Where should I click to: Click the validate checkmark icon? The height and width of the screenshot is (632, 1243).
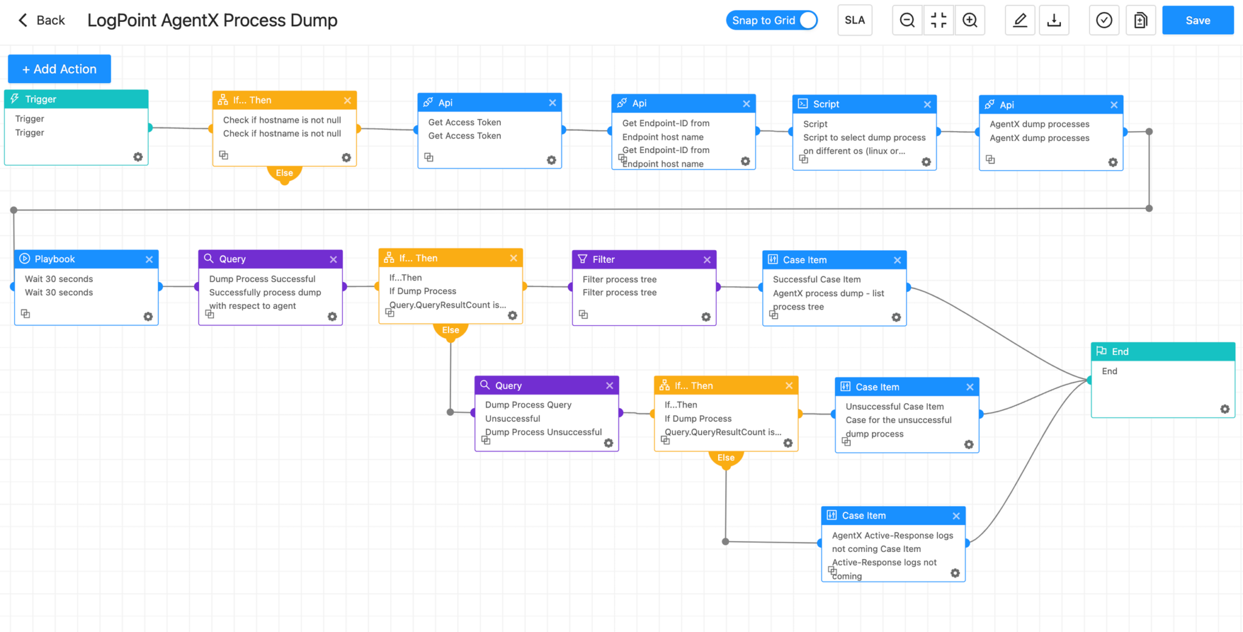pos(1104,20)
